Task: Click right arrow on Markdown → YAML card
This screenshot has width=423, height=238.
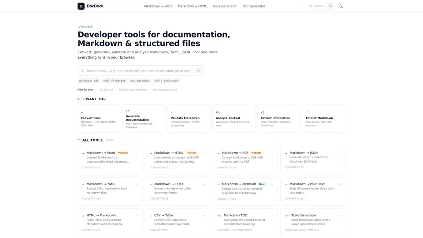Action: point(136,184)
